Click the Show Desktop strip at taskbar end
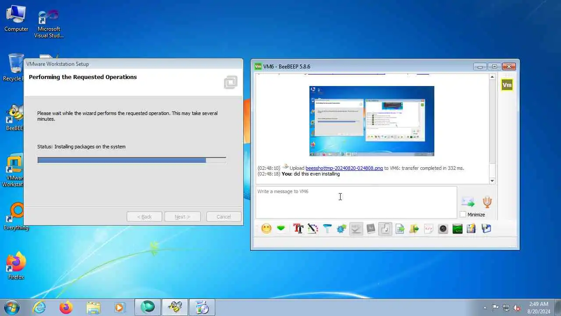The image size is (561, 316). (x=557, y=307)
